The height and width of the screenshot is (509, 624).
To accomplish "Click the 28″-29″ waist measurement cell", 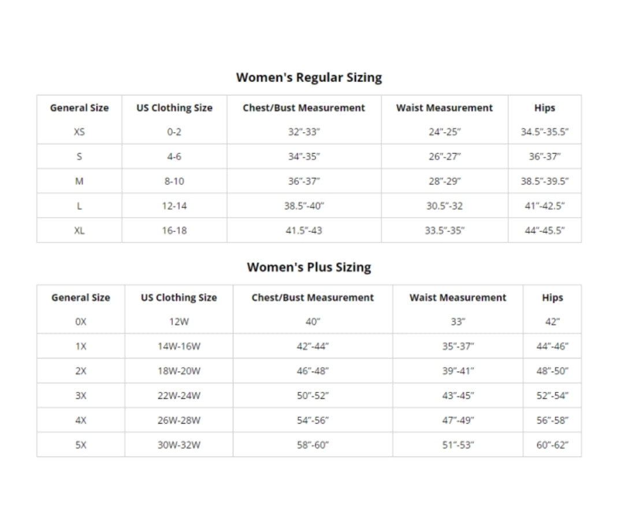I will pos(444,181).
